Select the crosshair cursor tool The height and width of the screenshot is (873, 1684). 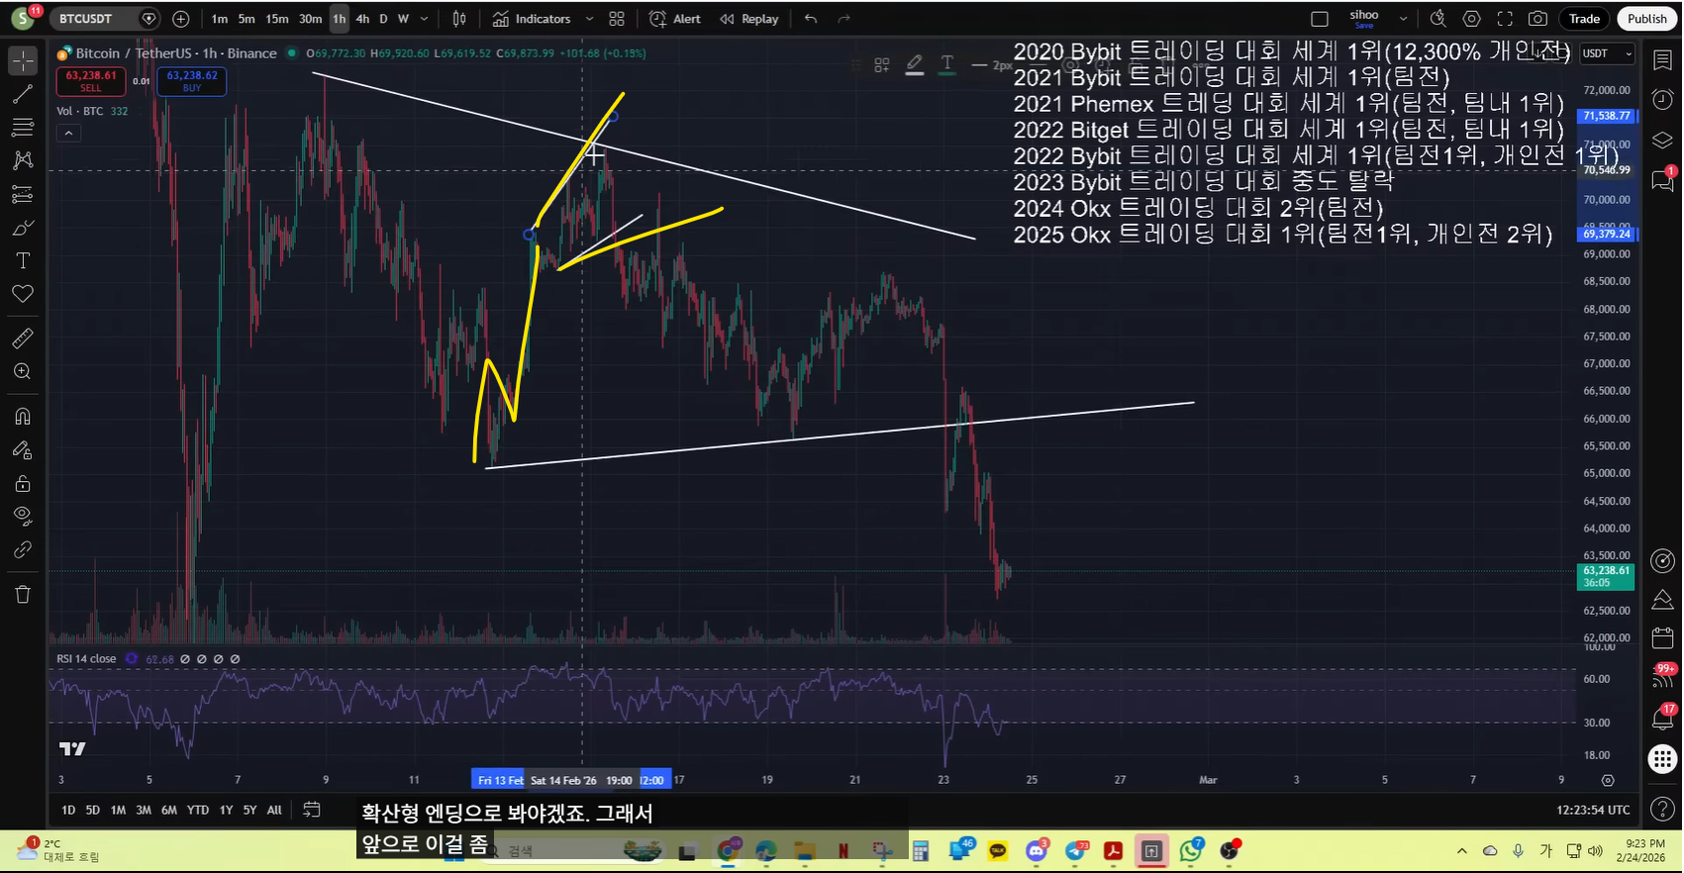(x=22, y=60)
